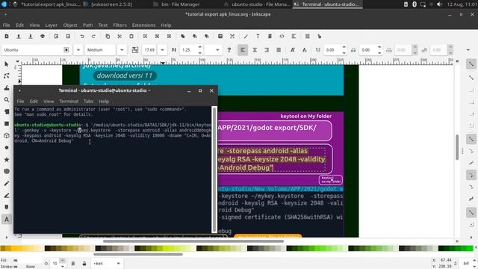Open the Terminal window's Terminal menu

[x=69, y=102]
